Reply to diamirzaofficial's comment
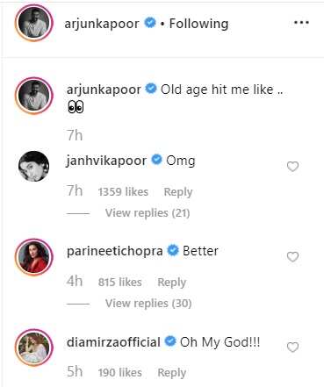Screen dimensions: 324x387 pos(172,373)
